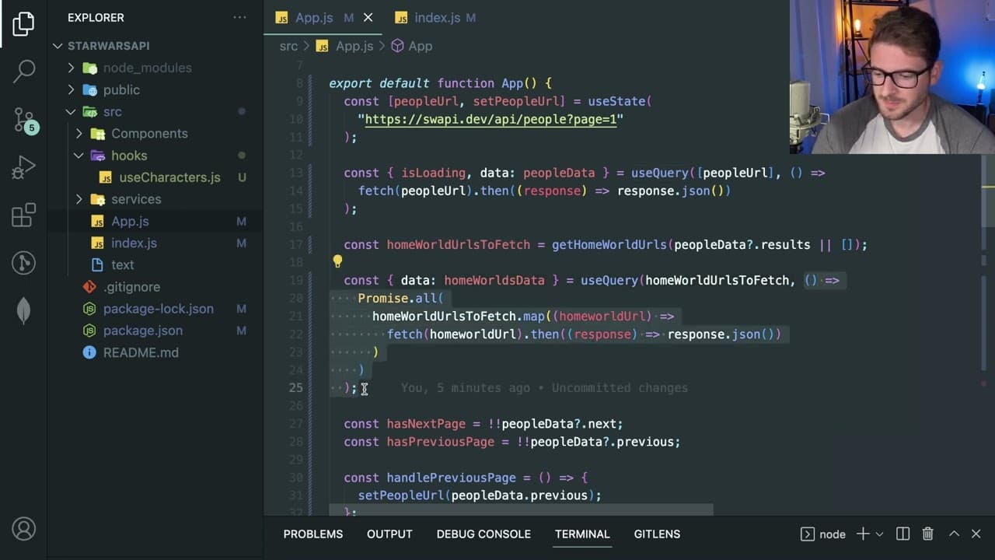Switch to the index.js editor tab
Screen dimensions: 995x560
point(437,18)
